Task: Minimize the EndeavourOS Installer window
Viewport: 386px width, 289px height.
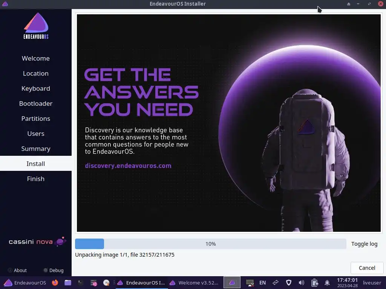Action: click(x=358, y=4)
